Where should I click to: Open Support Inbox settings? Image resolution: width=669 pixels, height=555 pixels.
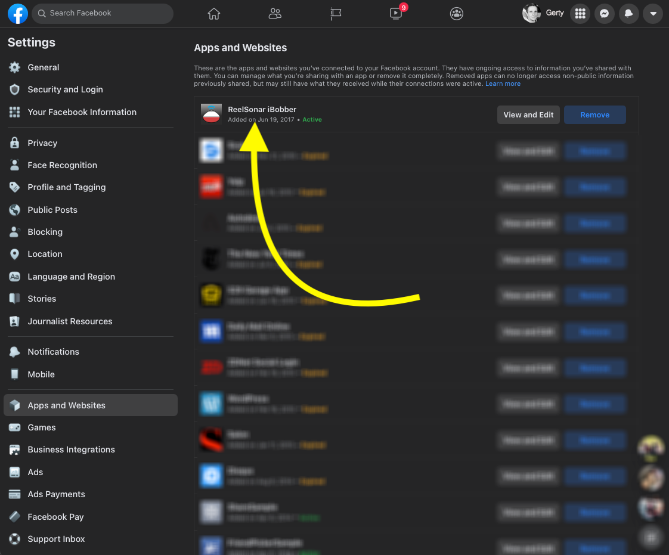tap(91, 539)
